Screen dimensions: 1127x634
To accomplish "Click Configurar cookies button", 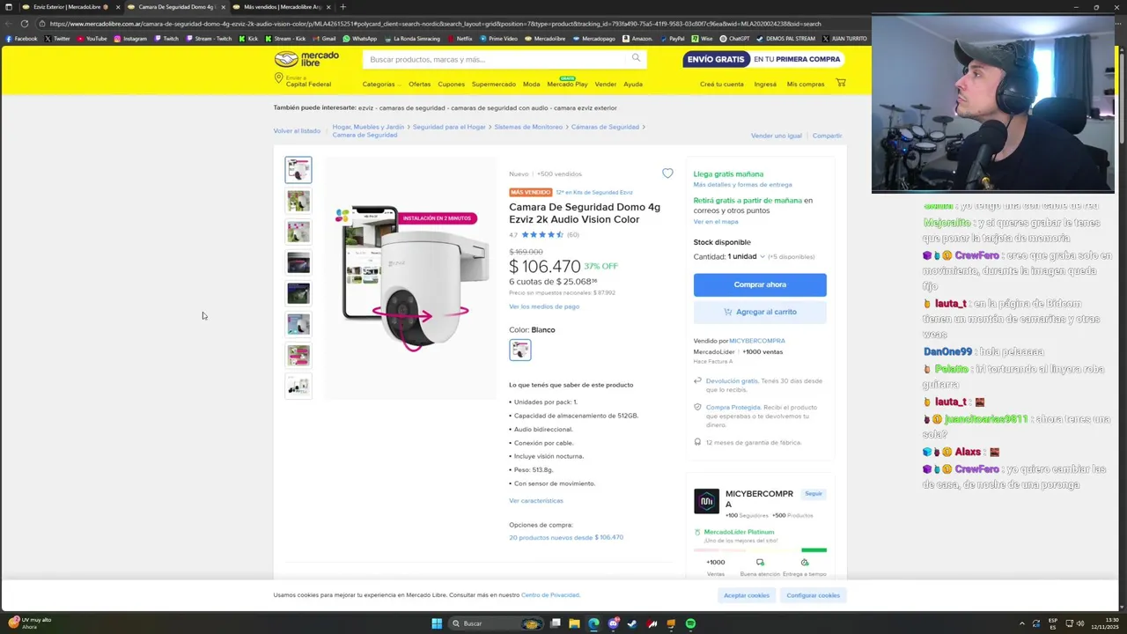I will [x=813, y=595].
